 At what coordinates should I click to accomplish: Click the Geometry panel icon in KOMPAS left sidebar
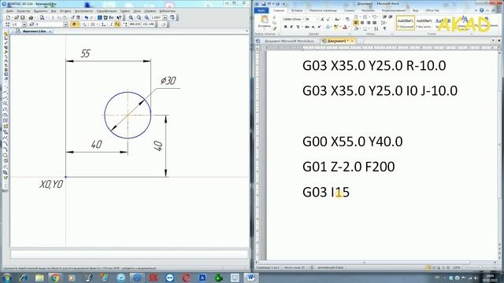(6, 35)
